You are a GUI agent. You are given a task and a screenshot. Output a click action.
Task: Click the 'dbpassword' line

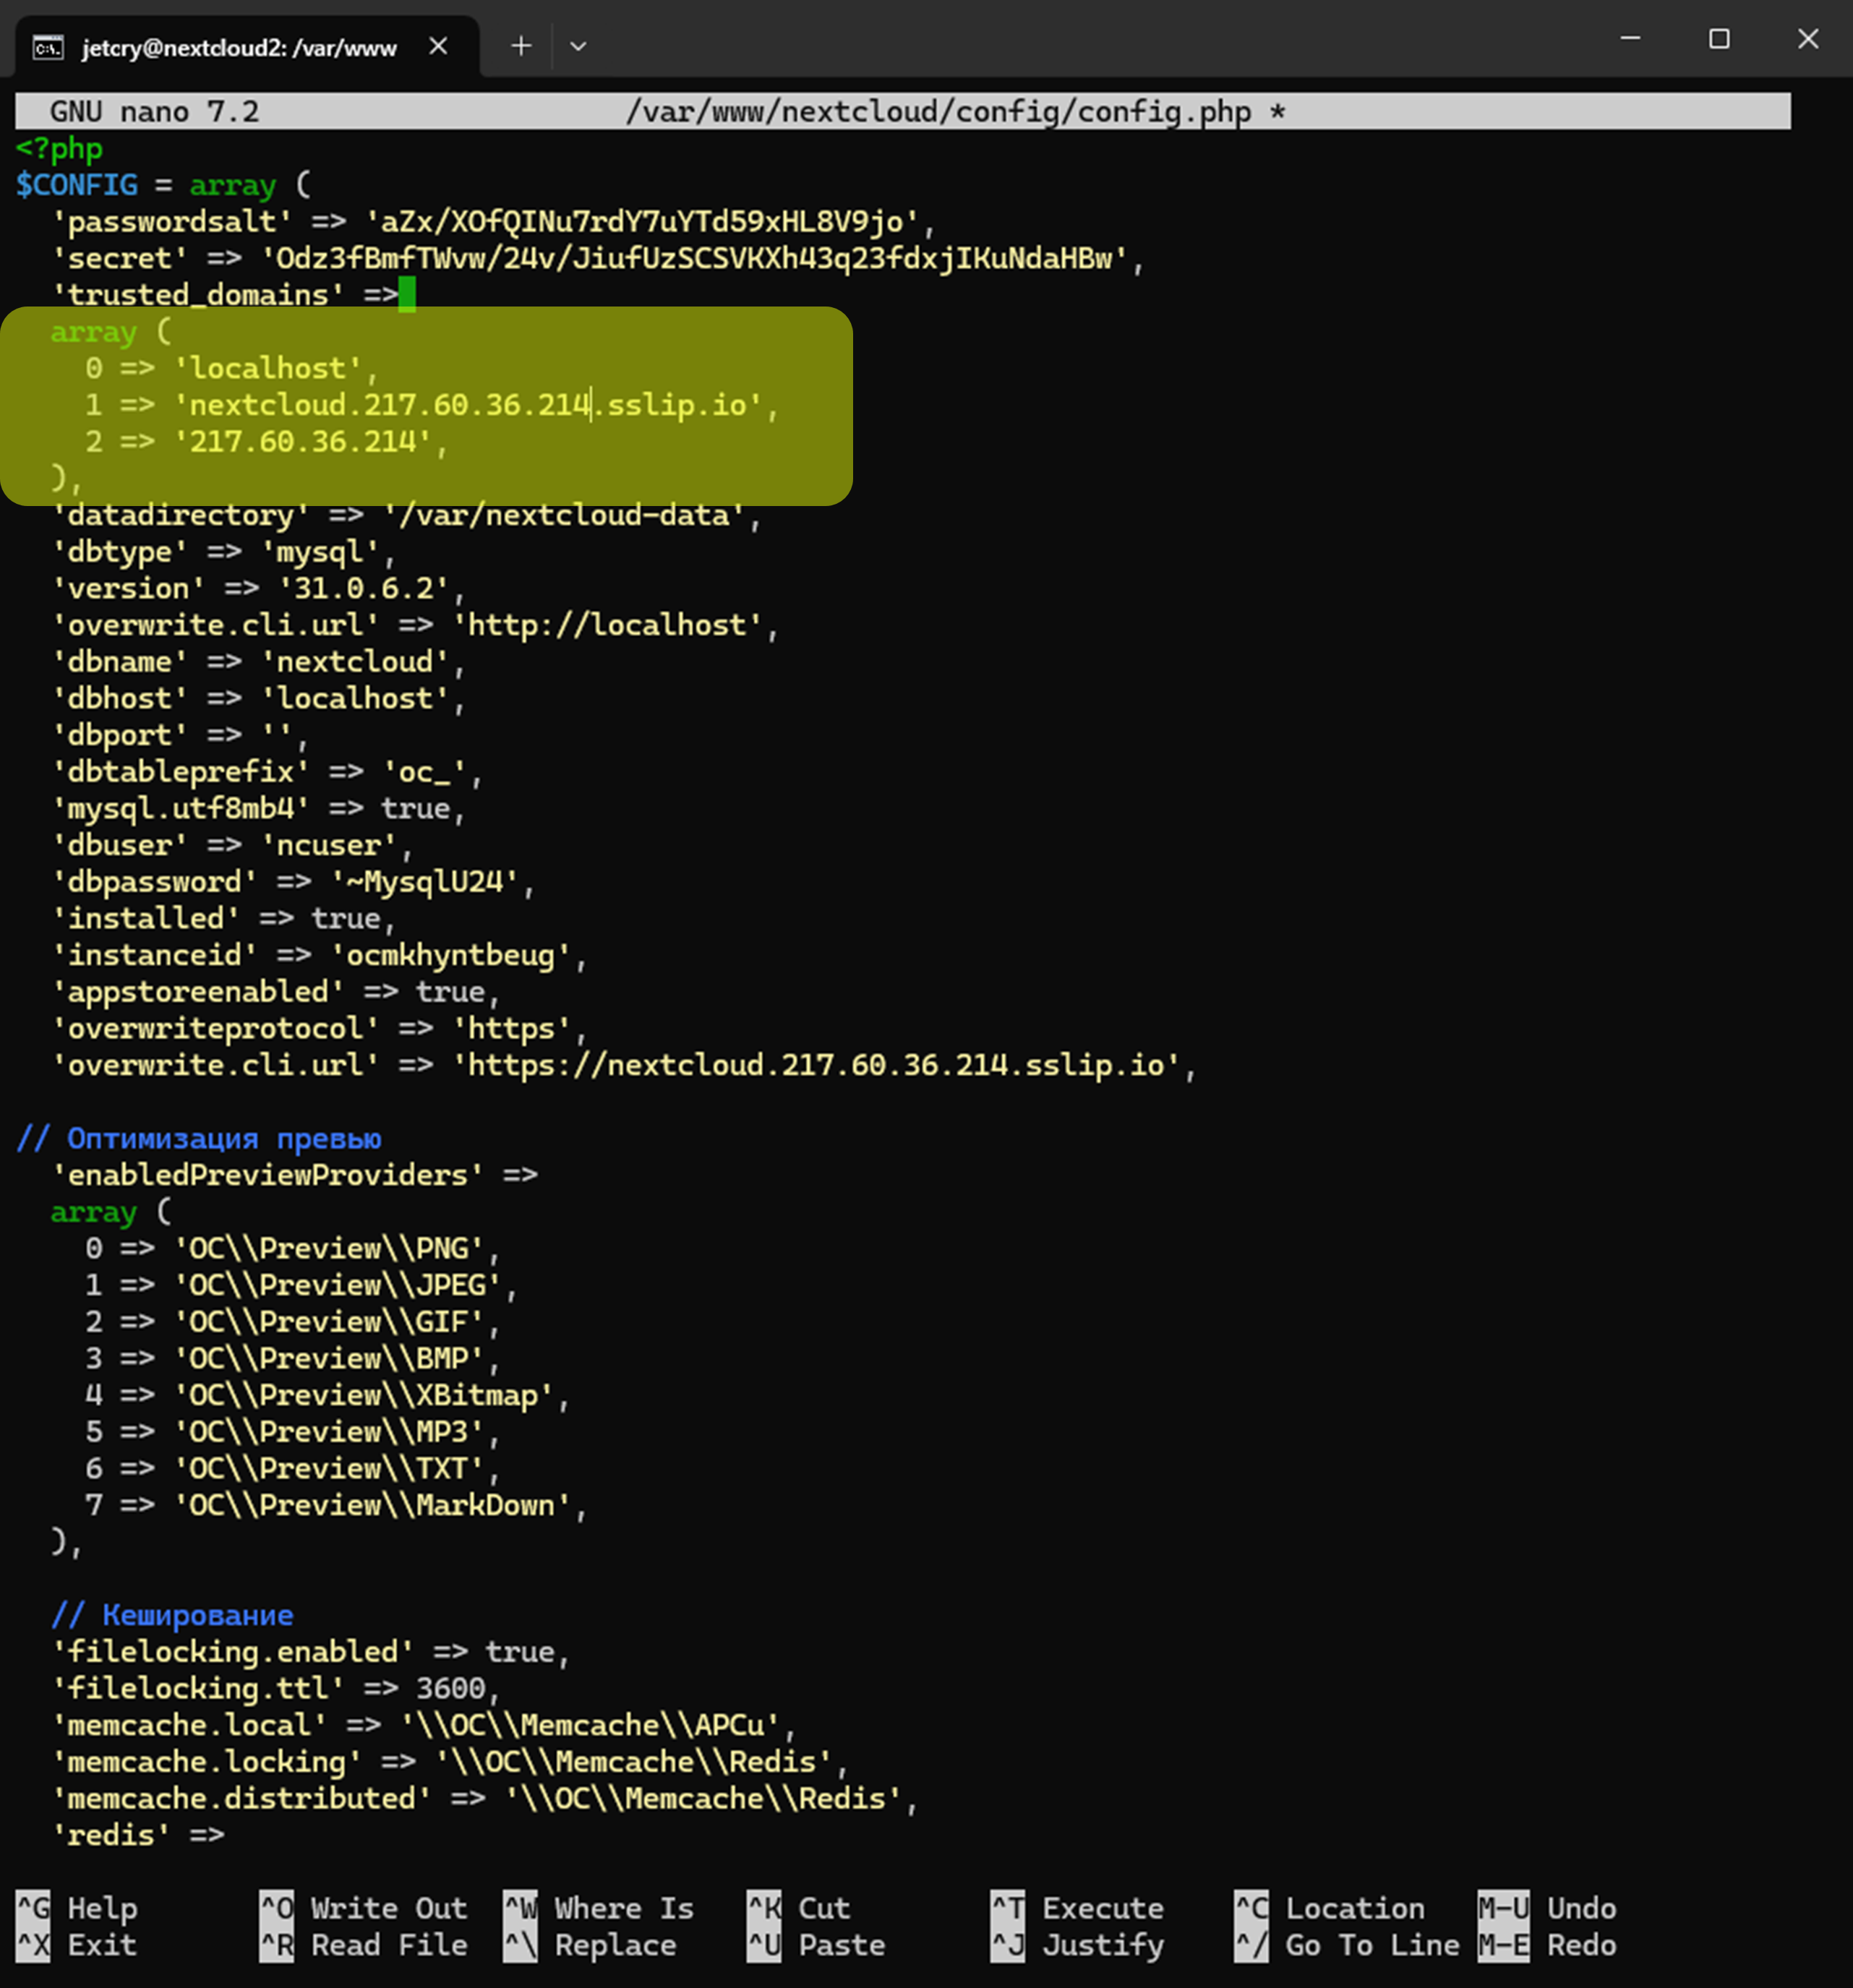(293, 882)
